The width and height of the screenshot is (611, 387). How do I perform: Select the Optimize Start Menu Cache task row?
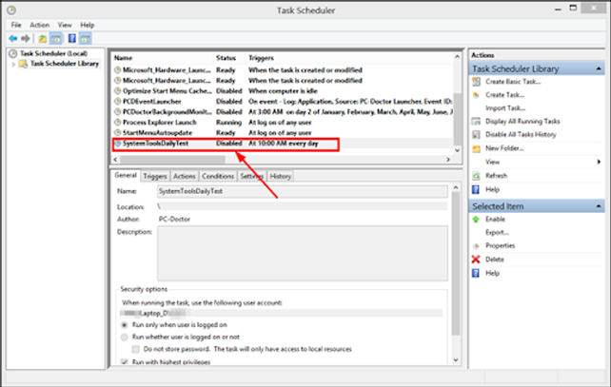click(283, 91)
